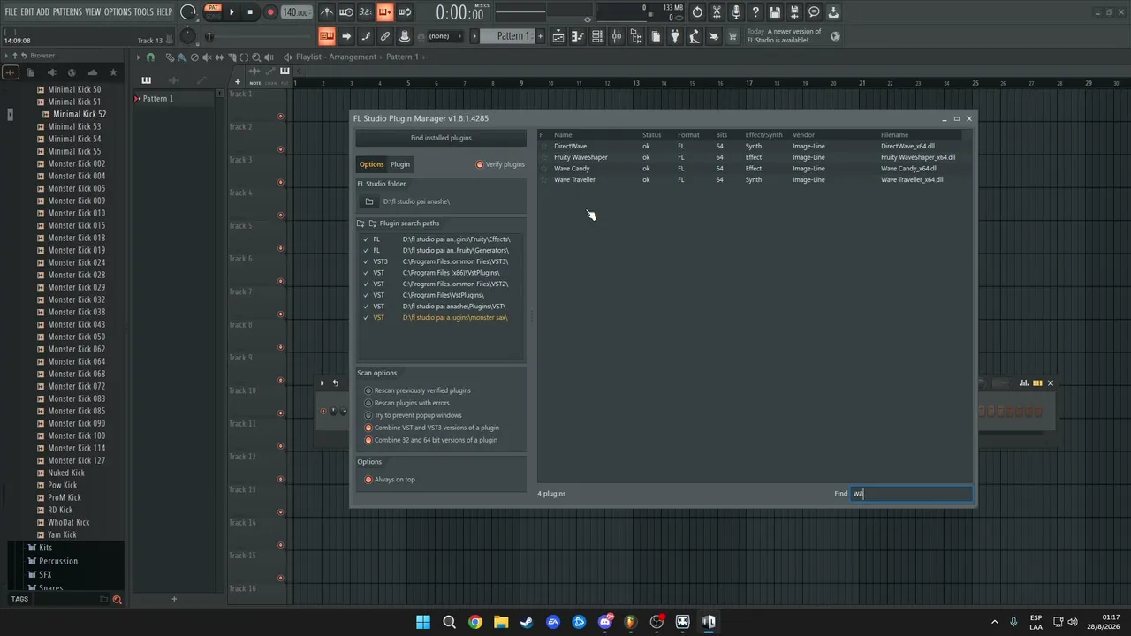Click the browser favorites star icon

click(x=113, y=72)
